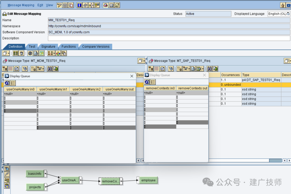Click the SRC source text view icon in target toolbar
The height and width of the screenshot is (194, 291).
(x=162, y=69)
